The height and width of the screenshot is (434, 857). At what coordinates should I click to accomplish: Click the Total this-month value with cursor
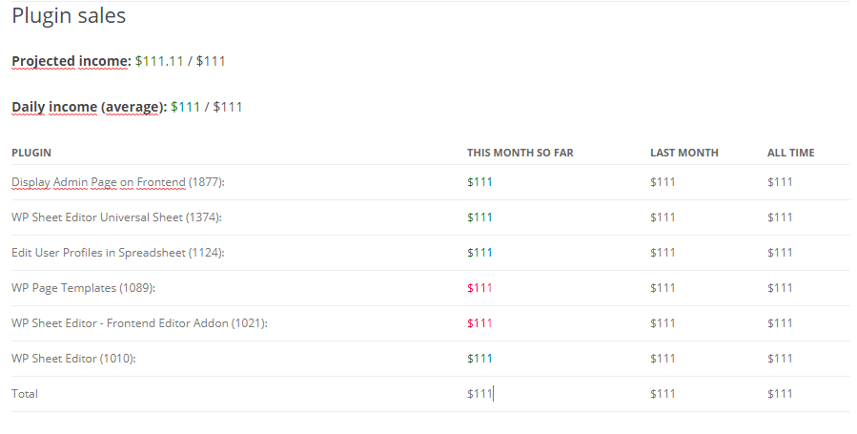480,394
